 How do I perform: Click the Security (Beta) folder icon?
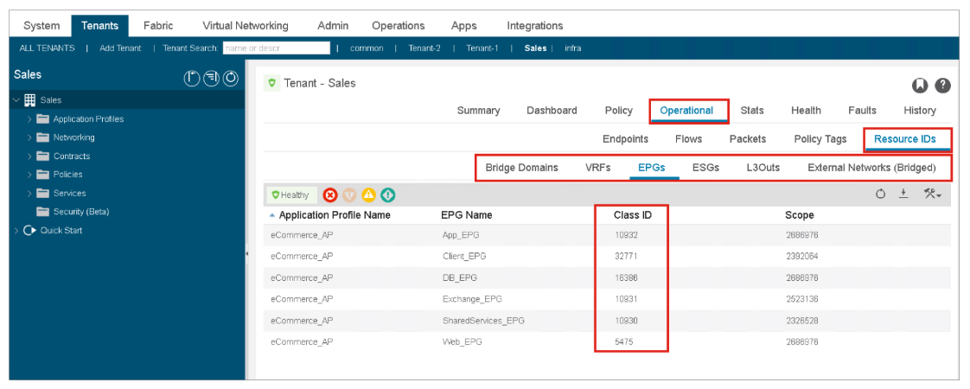tap(42, 212)
